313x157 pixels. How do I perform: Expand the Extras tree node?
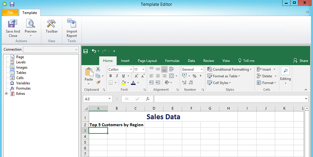pos(6,94)
